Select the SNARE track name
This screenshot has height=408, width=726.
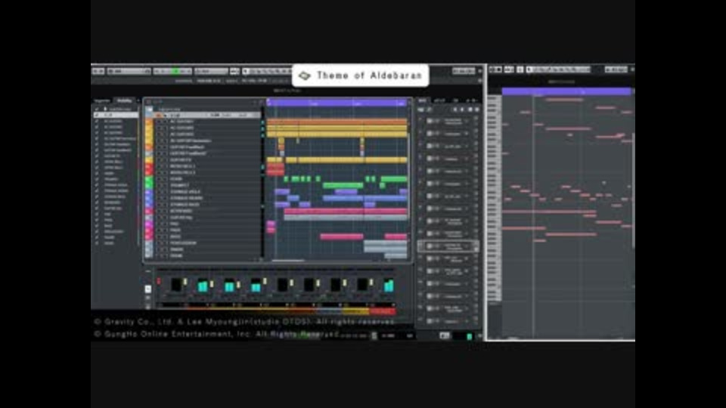point(176,249)
